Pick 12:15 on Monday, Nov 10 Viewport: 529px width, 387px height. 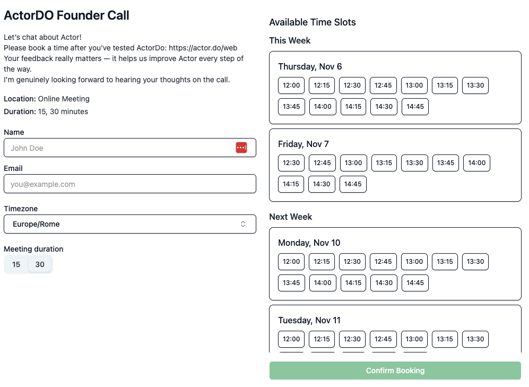pyautogui.click(x=322, y=262)
